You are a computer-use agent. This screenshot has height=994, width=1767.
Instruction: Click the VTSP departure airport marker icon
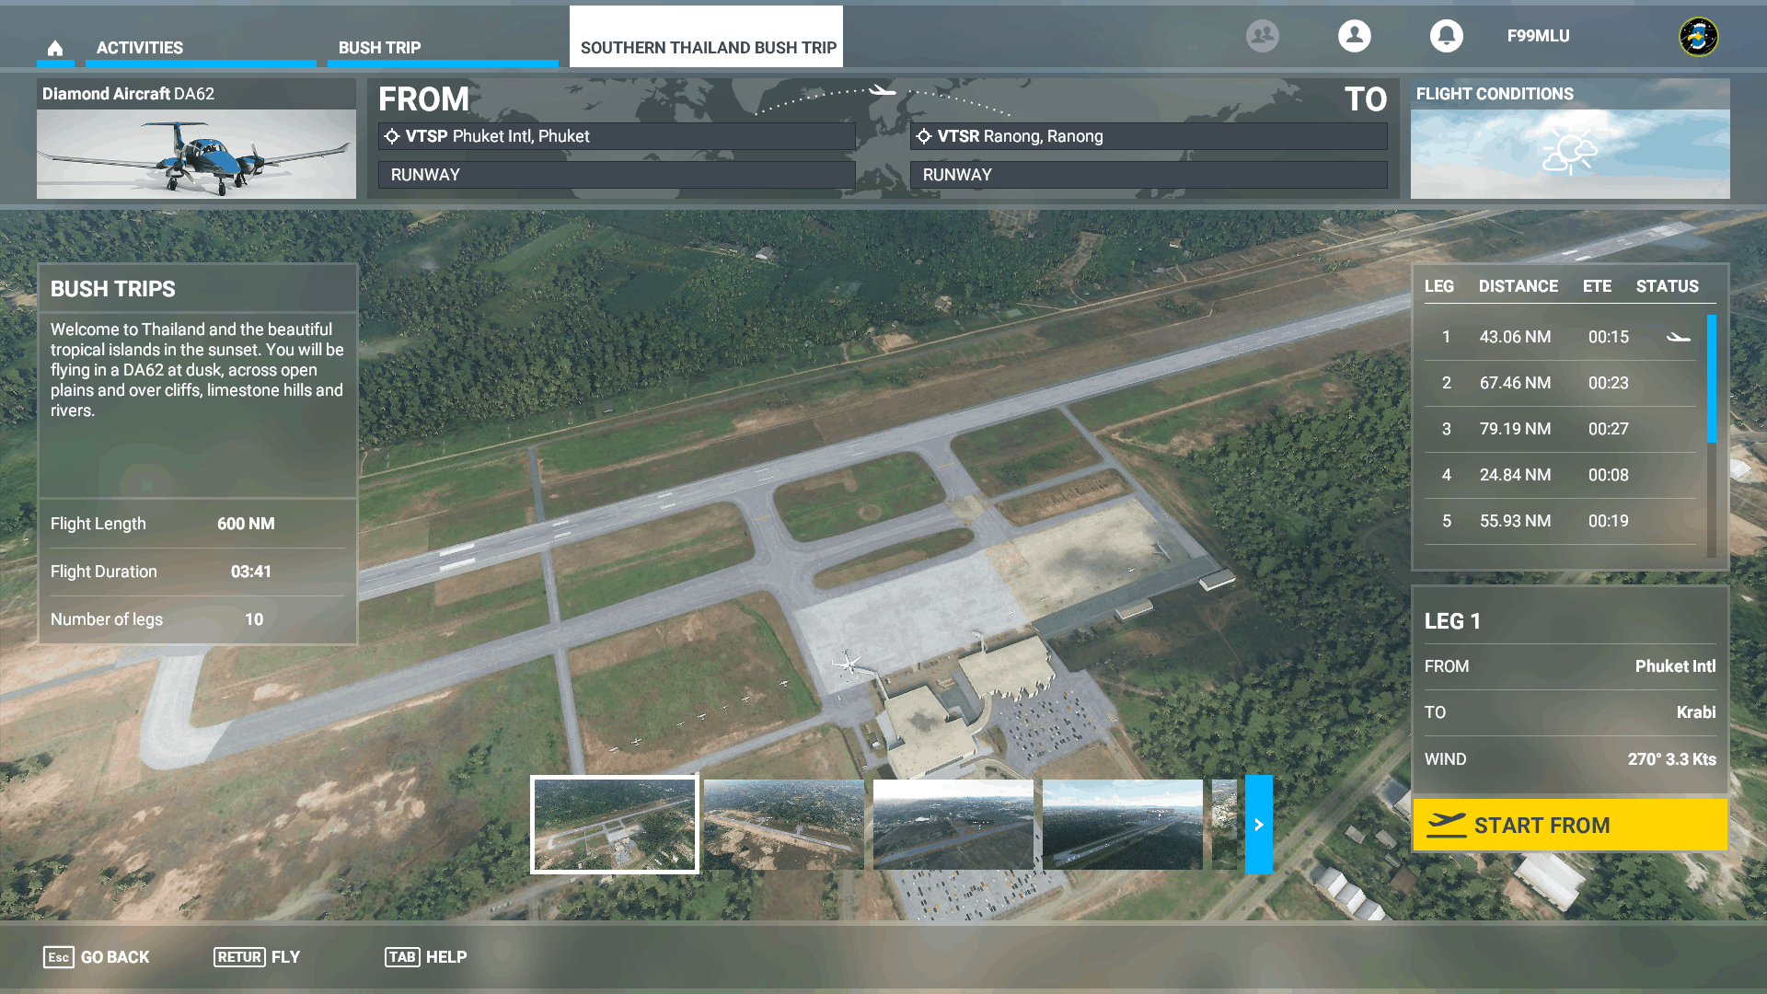point(392,136)
